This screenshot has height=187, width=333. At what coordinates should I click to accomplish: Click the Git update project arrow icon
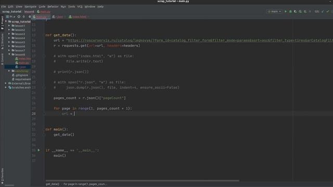323,11
